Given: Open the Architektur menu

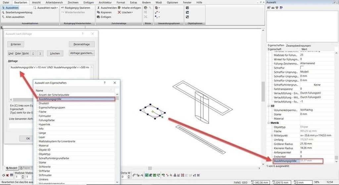Looking at the screenshot, I should [x=105, y=2].
